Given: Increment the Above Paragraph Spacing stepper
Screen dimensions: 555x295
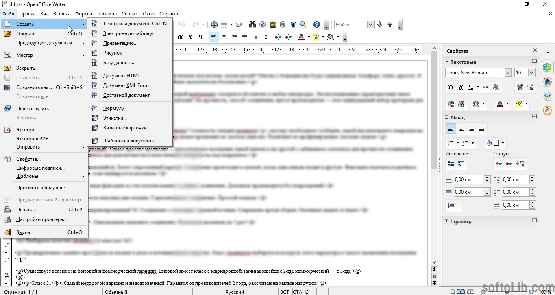Looking at the screenshot, I should coord(487,177).
